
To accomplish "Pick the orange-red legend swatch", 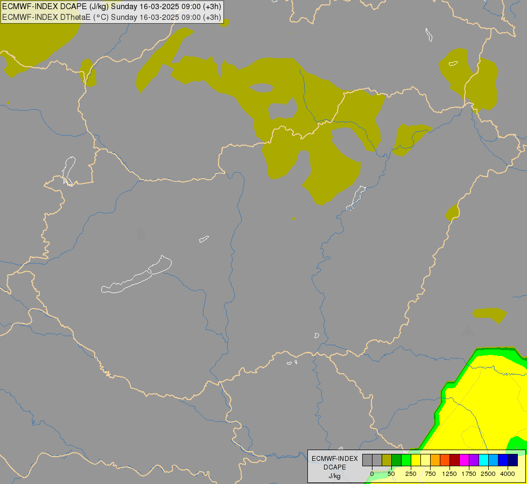I will [x=445, y=460].
